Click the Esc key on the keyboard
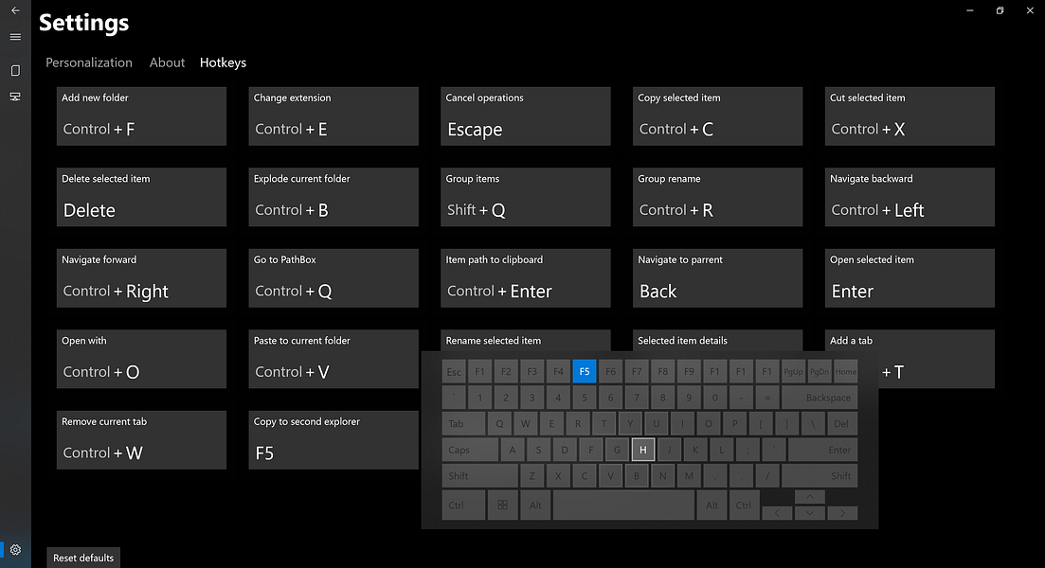The width and height of the screenshot is (1045, 568). pos(454,371)
